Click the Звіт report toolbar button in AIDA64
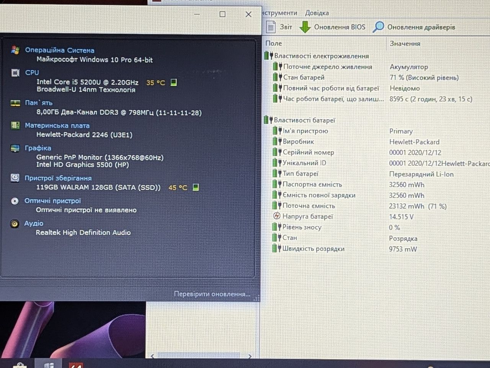The height and width of the screenshot is (368, 490). click(279, 27)
